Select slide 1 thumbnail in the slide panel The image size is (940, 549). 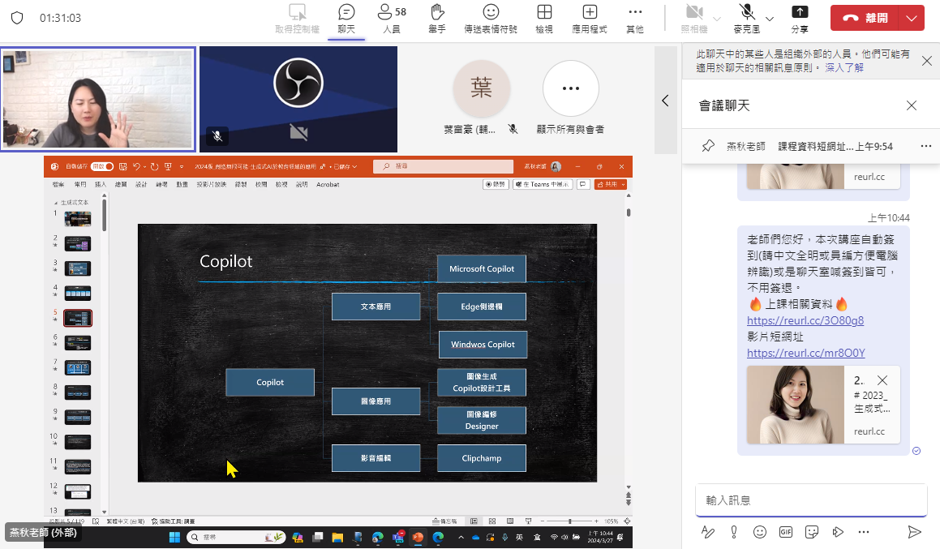[x=78, y=219]
